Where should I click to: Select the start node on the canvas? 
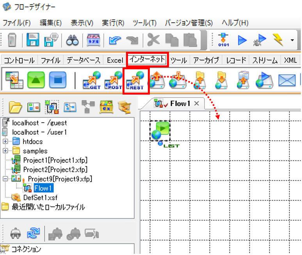point(160,130)
